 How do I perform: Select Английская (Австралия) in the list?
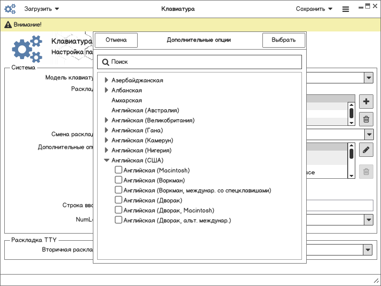145,110
